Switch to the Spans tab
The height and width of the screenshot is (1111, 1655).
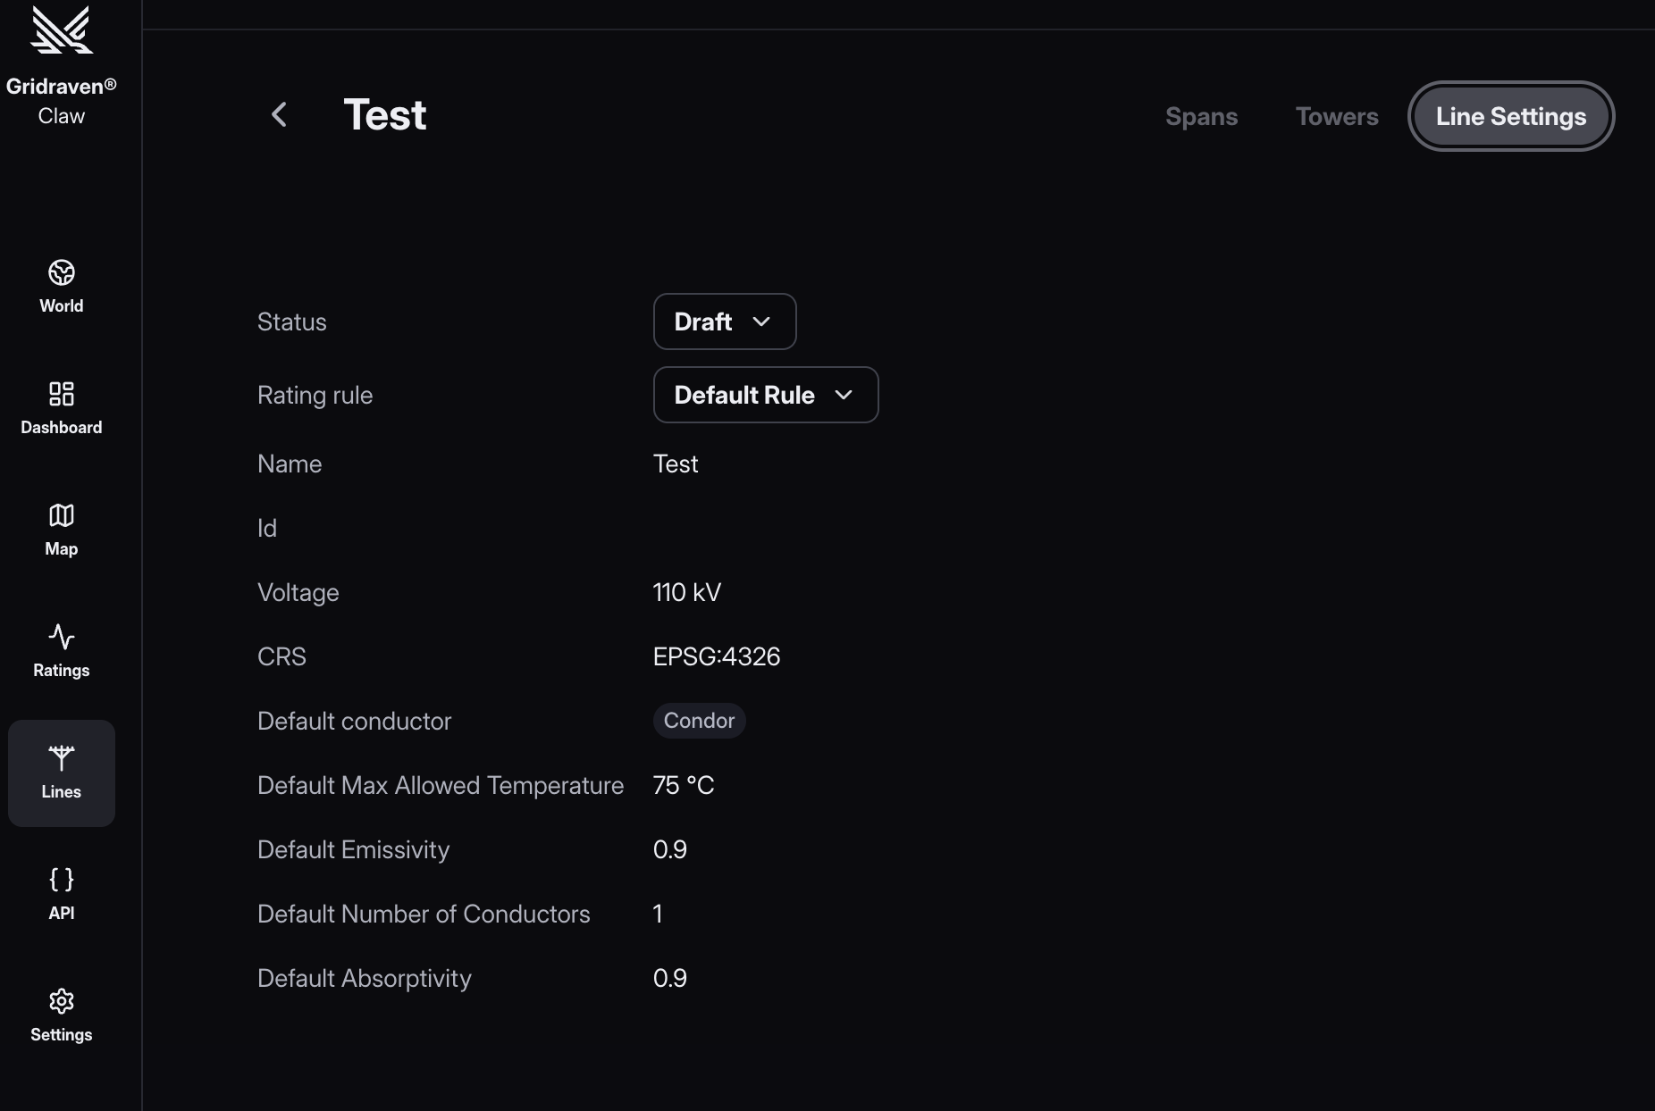pyautogui.click(x=1201, y=116)
